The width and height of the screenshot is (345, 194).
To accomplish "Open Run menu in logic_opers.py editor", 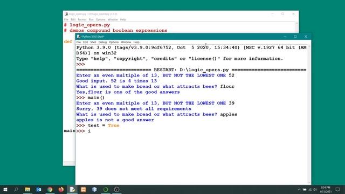I will [x=91, y=19].
